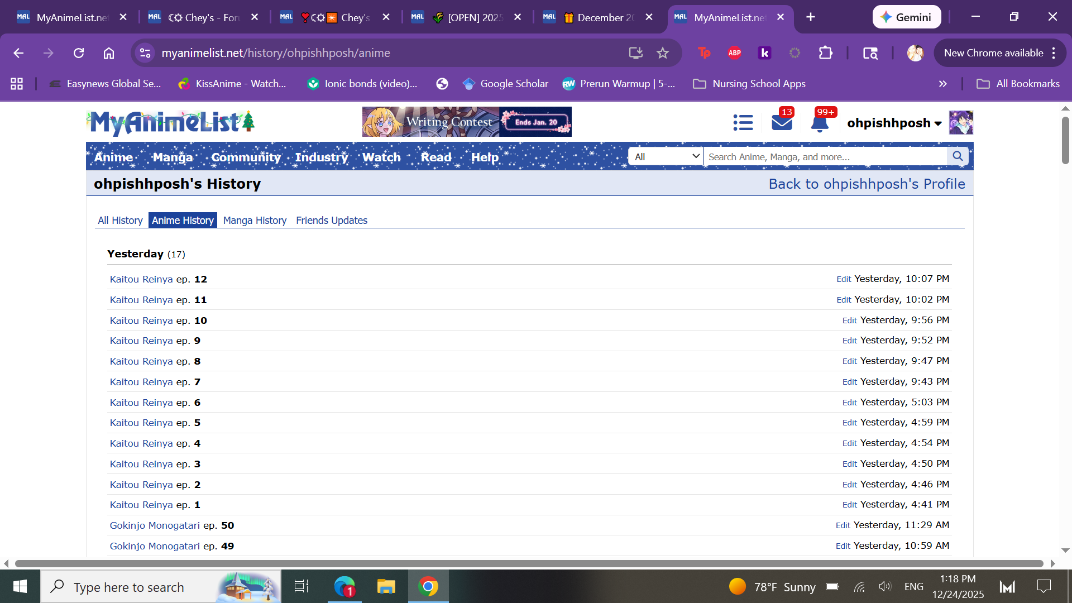The width and height of the screenshot is (1072, 603).
Task: Switch to Manga History tab
Action: point(255,221)
